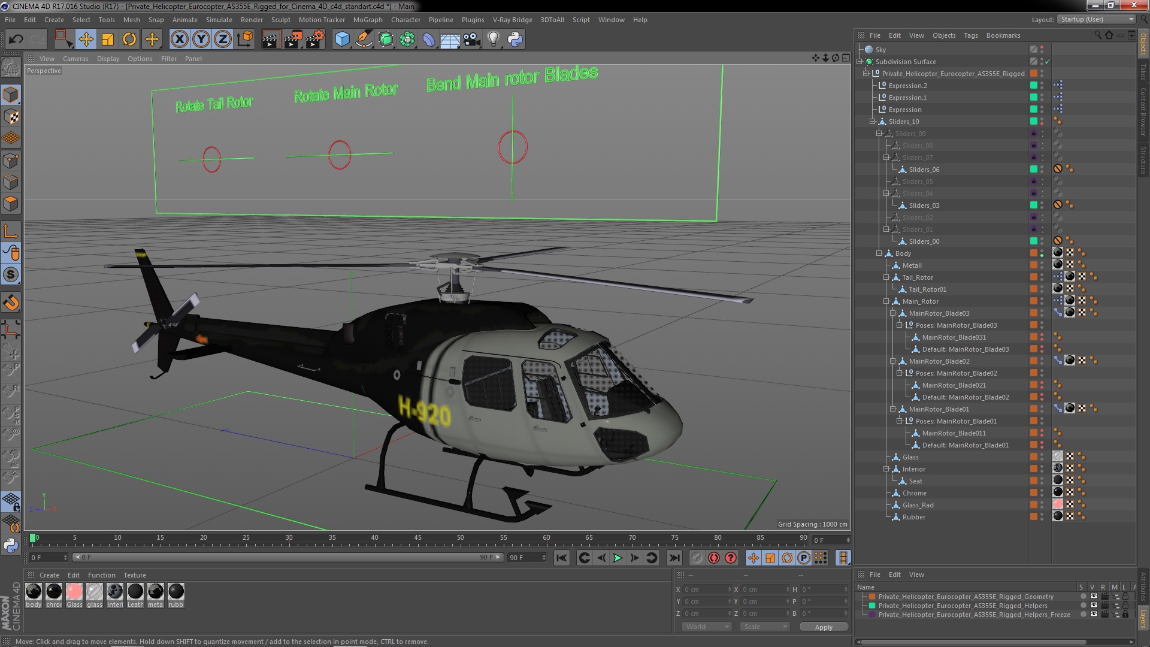
Task: Add a Cube primitive object
Action: click(342, 40)
